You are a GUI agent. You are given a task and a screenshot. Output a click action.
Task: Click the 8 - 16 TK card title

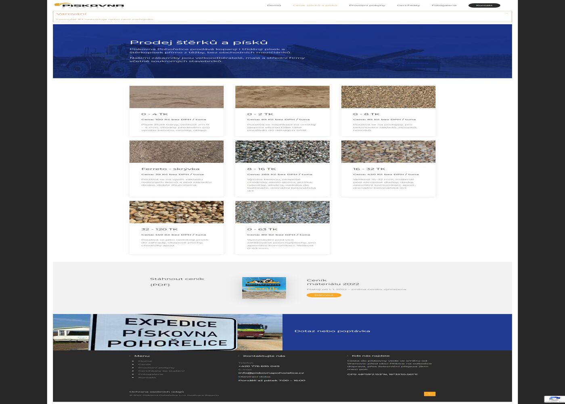click(x=262, y=169)
